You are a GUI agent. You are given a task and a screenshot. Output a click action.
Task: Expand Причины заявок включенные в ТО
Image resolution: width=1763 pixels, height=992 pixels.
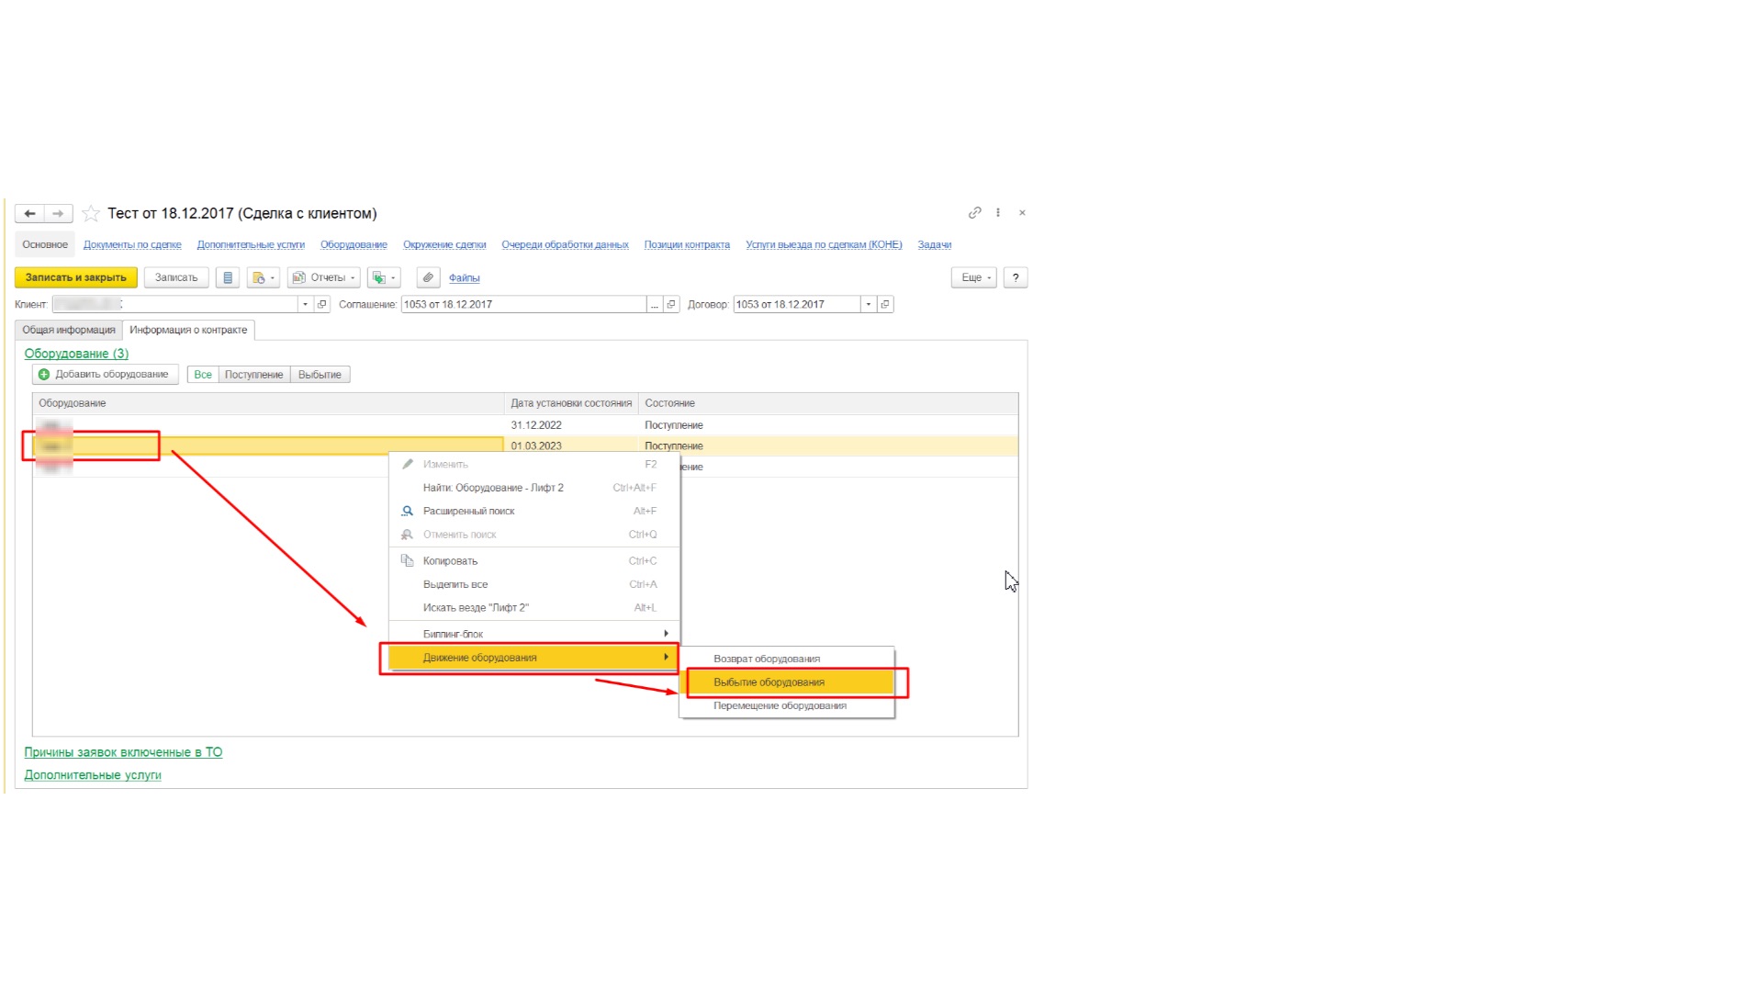pos(123,752)
